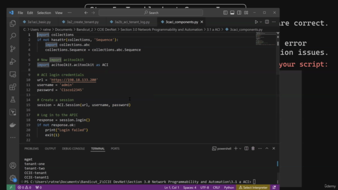Image resolution: width=338 pixels, height=190 pixels.
Task: Switch to the PROBLEMS panel tab
Action: tap(32, 148)
